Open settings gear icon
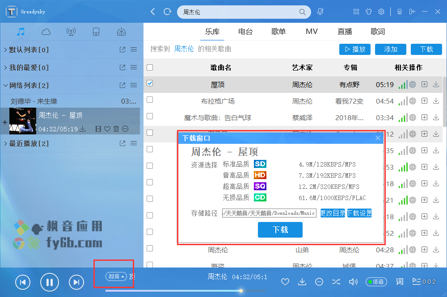Image resolution: width=447 pixels, height=297 pixels. pos(381,12)
